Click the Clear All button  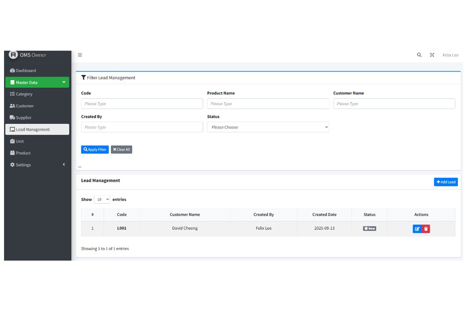[121, 150]
